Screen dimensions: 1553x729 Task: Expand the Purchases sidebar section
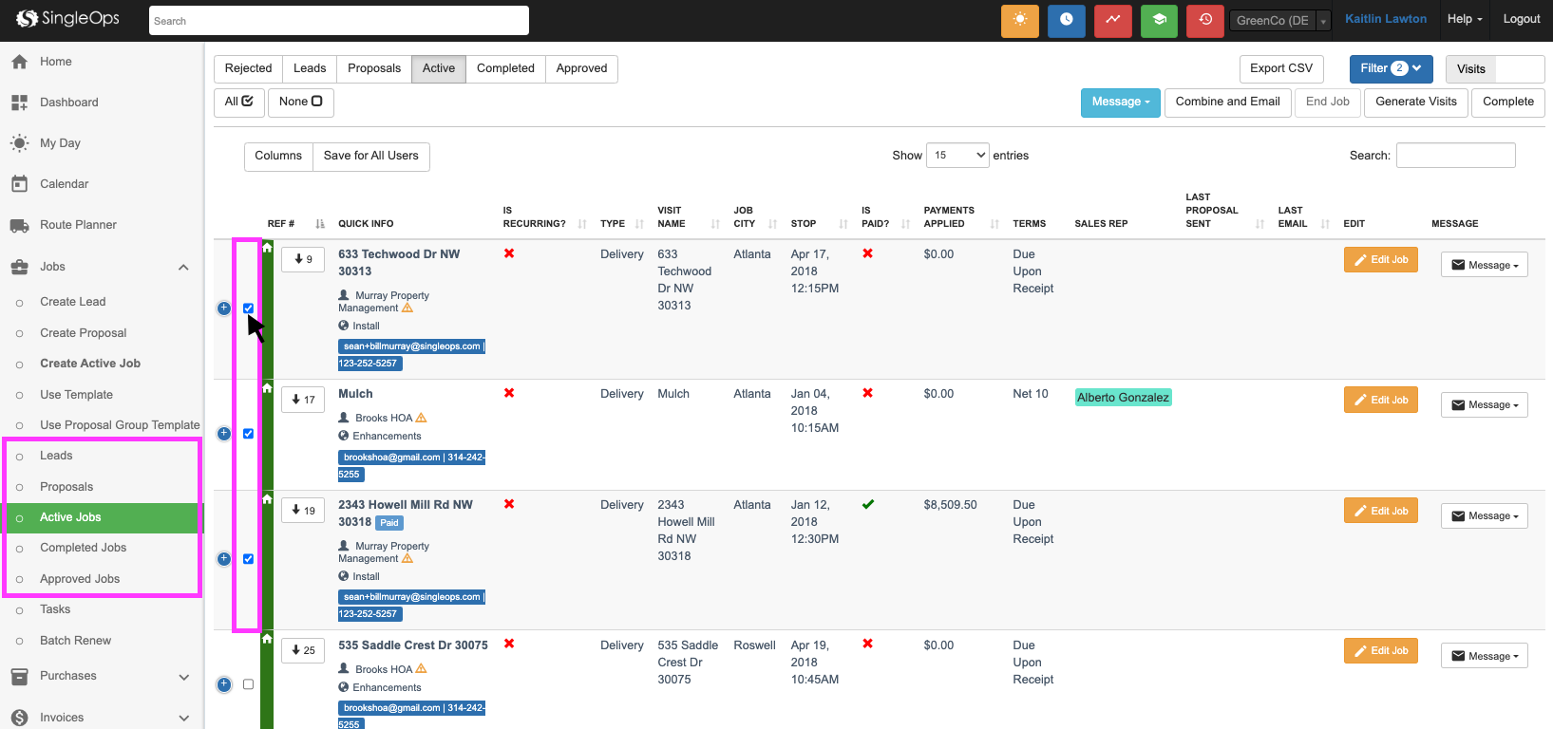point(183,677)
